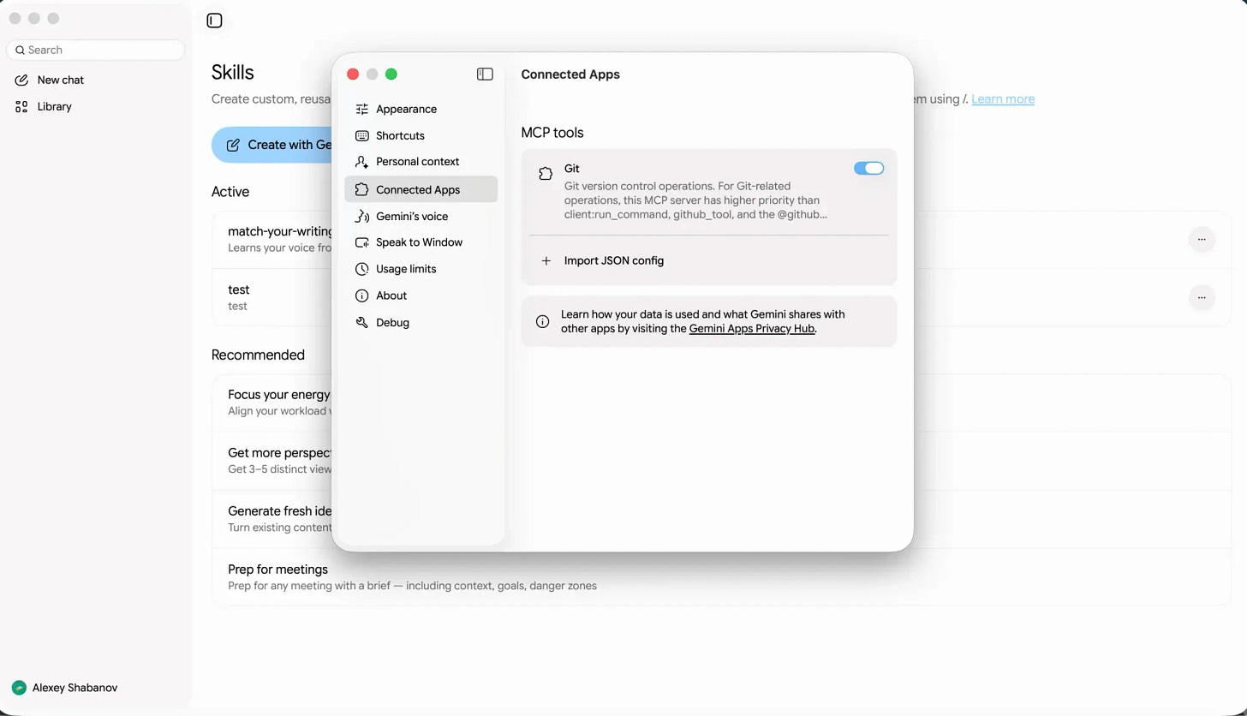This screenshot has height=716, width=1247.
Task: Open the Learn more link
Action: click(1003, 99)
